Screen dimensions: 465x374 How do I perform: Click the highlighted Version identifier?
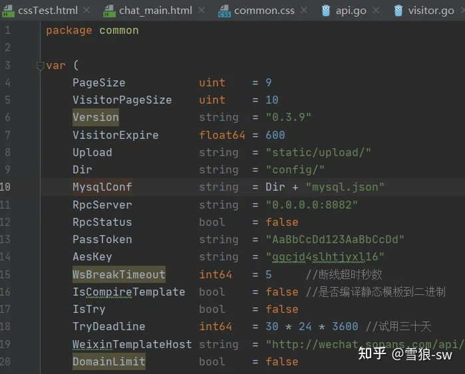pyautogui.click(x=96, y=118)
